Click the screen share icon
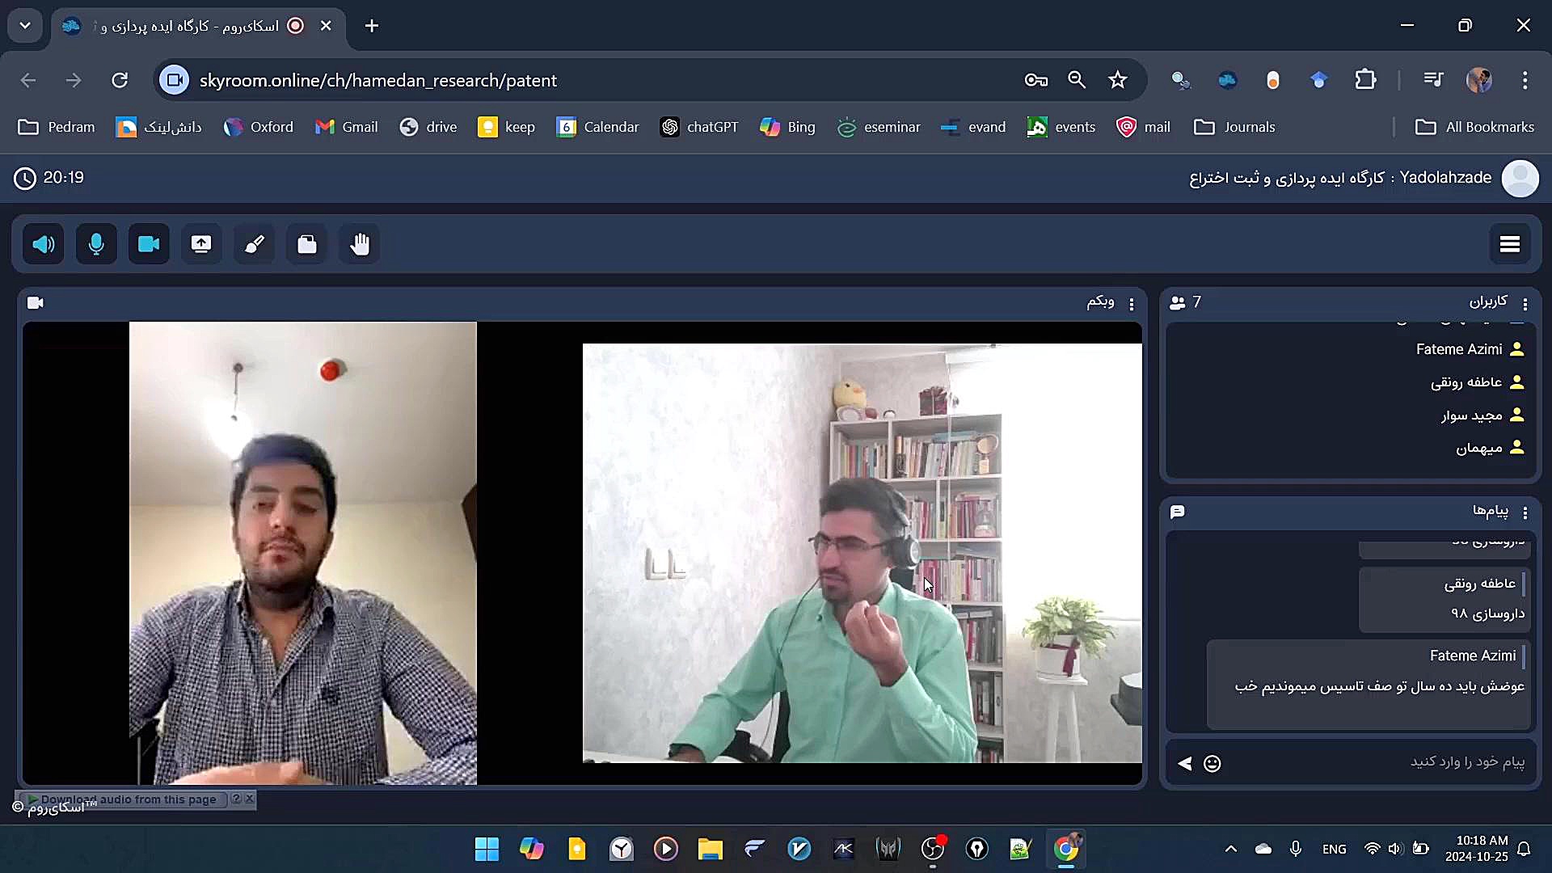The image size is (1552, 873). point(201,244)
